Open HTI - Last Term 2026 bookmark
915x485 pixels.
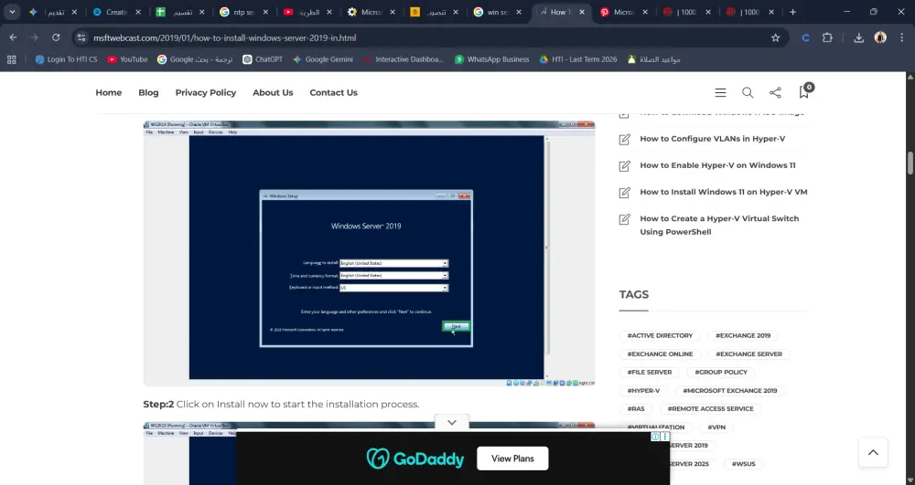[577, 59]
